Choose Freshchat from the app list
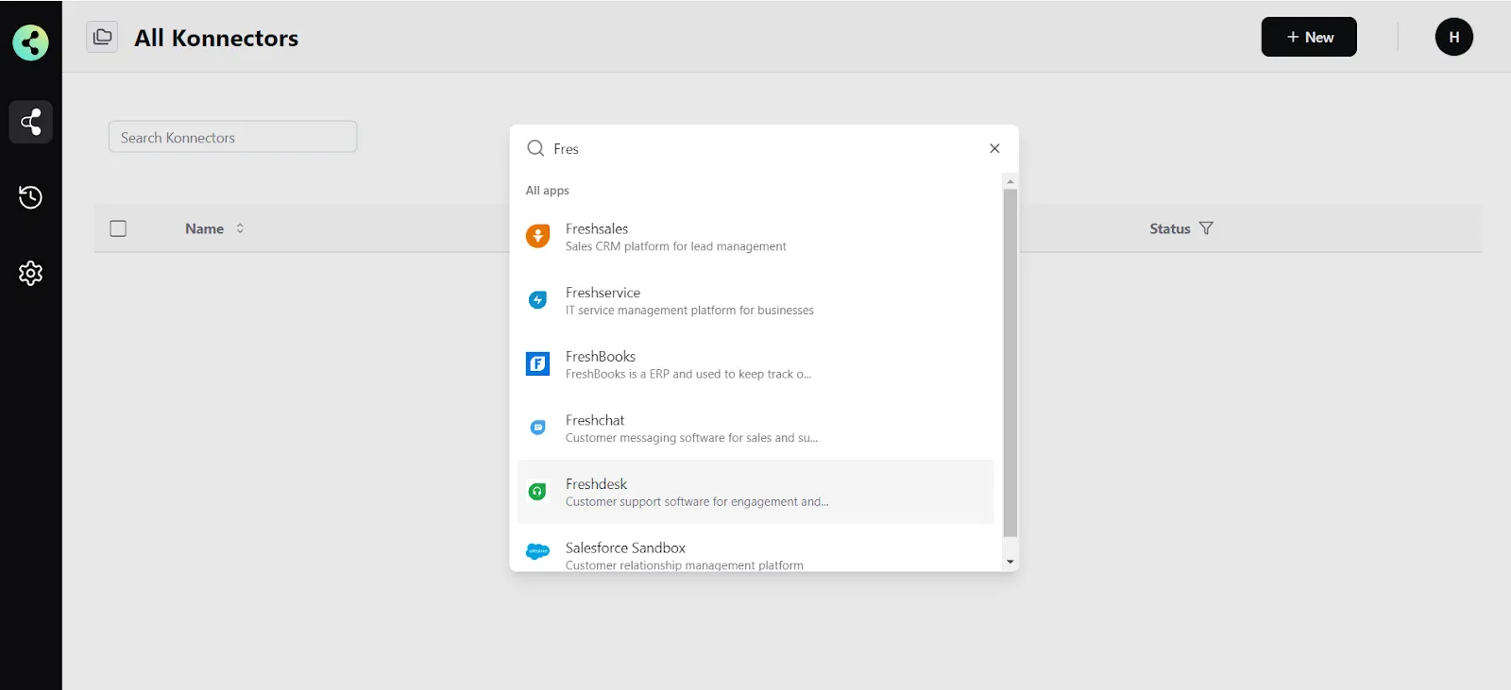This screenshot has height=690, width=1511. click(x=755, y=429)
